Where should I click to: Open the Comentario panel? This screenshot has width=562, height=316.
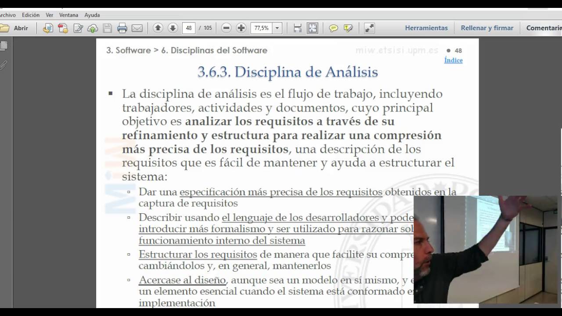coord(544,28)
